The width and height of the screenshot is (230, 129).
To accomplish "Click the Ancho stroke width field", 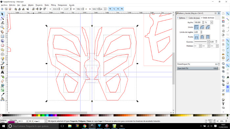I will (x=198, y=22).
